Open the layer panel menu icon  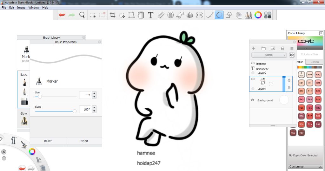(x=292, y=48)
